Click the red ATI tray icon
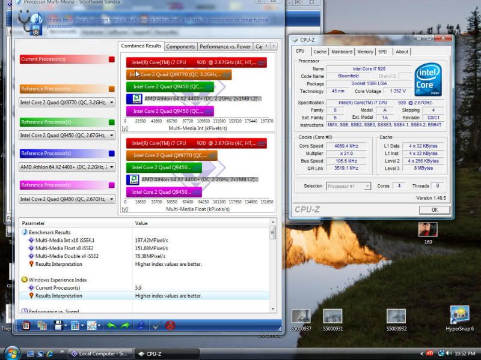Image resolution: width=481 pixels, height=360 pixels. click(x=430, y=353)
